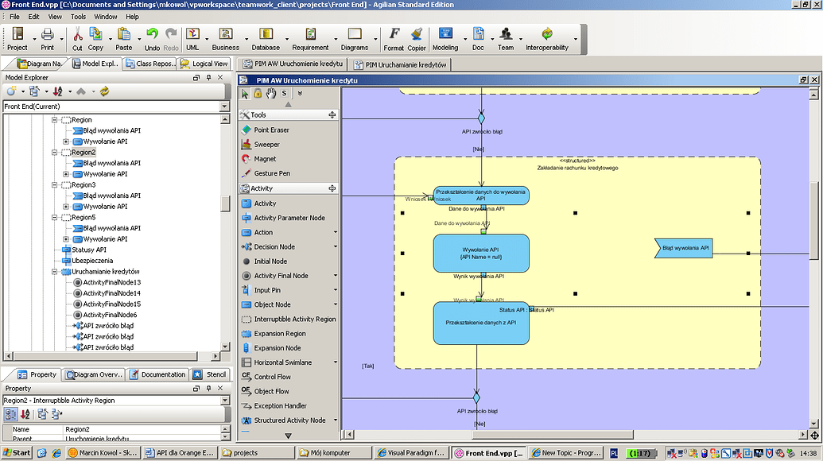The height and width of the screenshot is (461, 823).
Task: Toggle alphabetical sort in Model Explorer toolbar
Action: tap(58, 91)
